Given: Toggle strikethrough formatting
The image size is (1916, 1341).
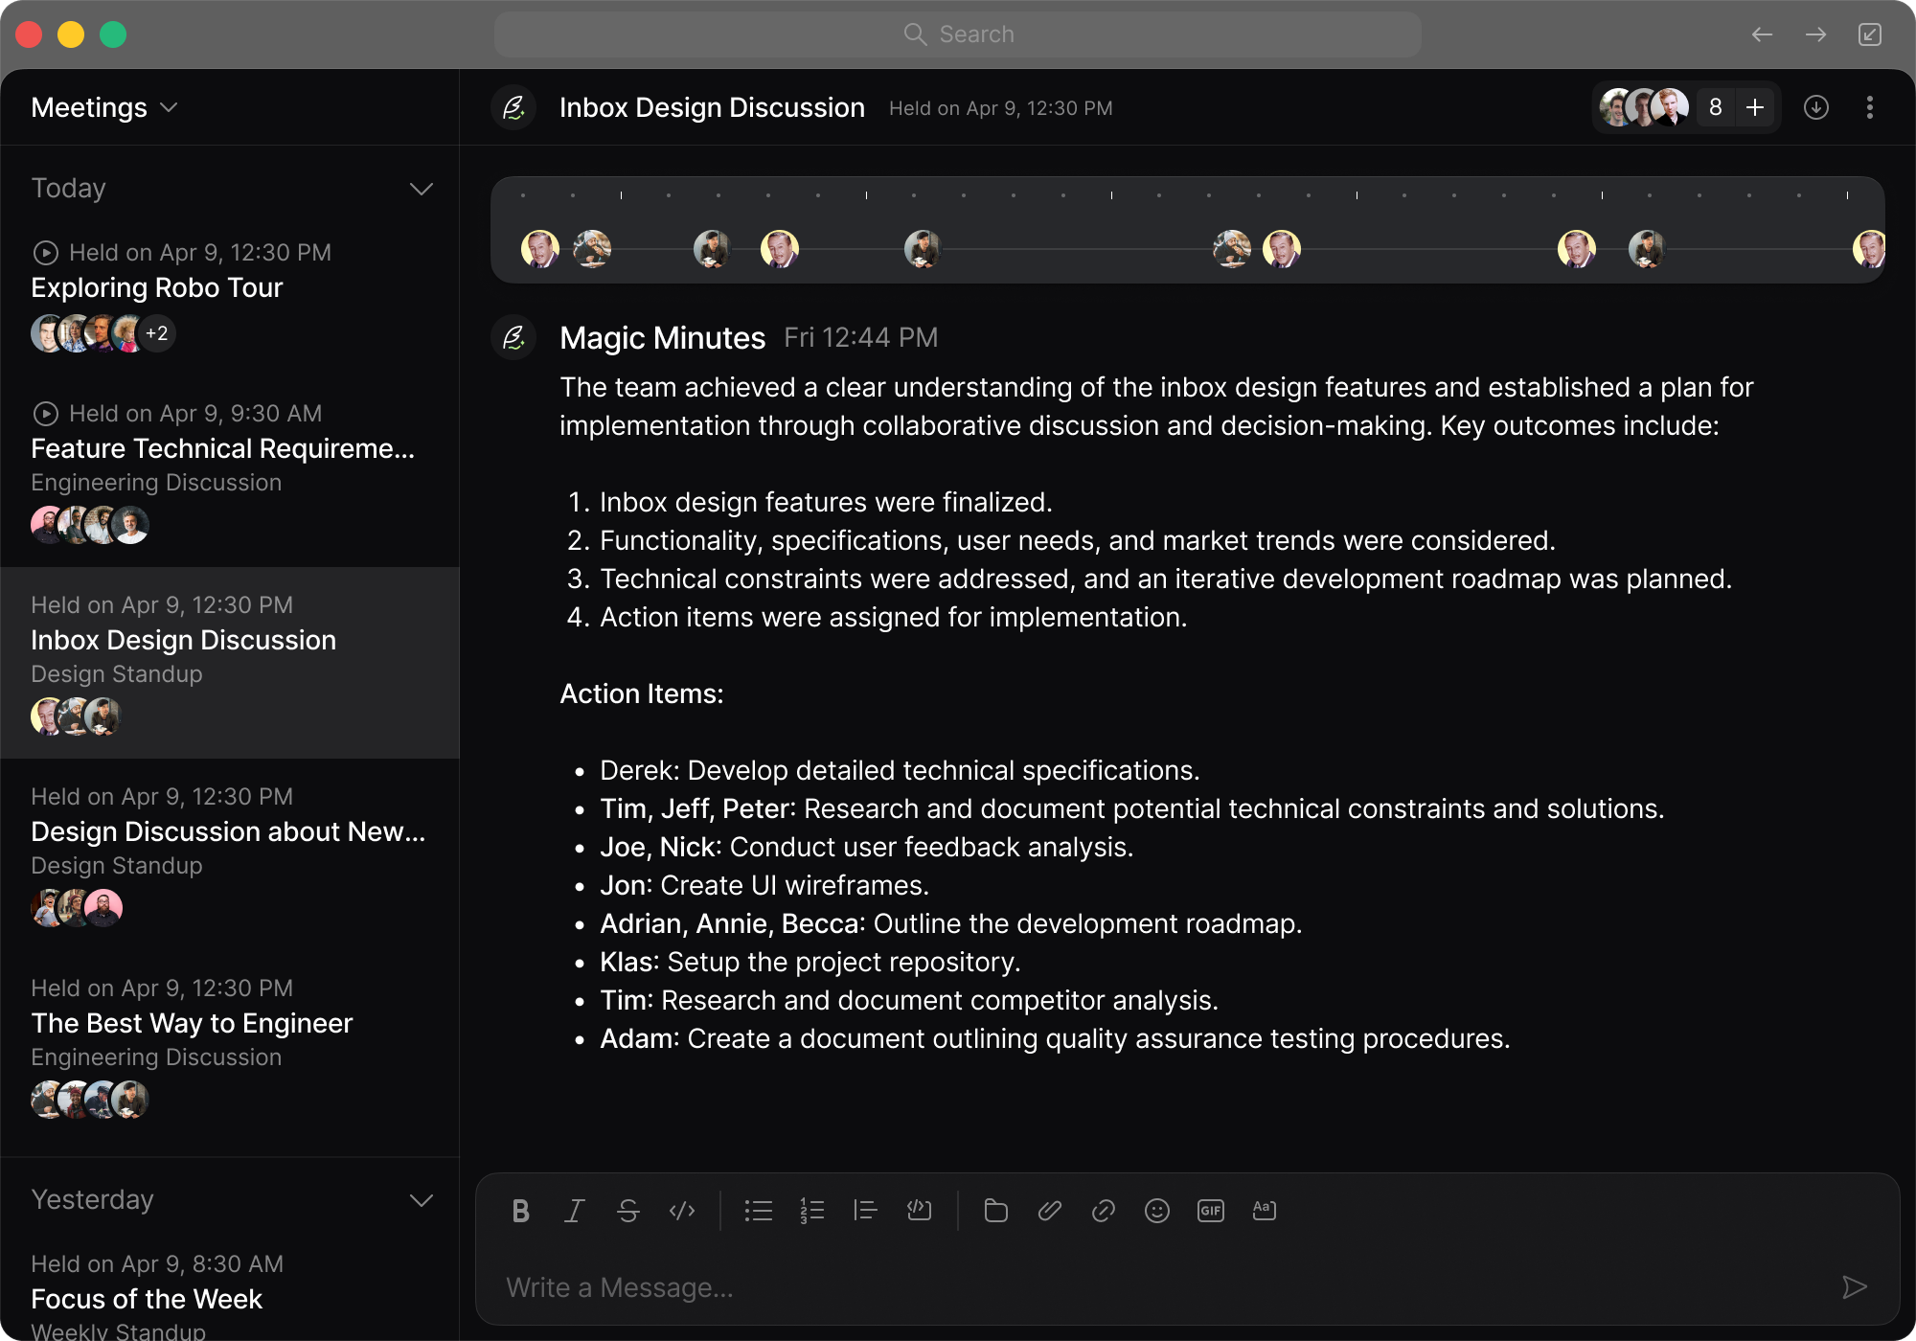Looking at the screenshot, I should tap(627, 1211).
